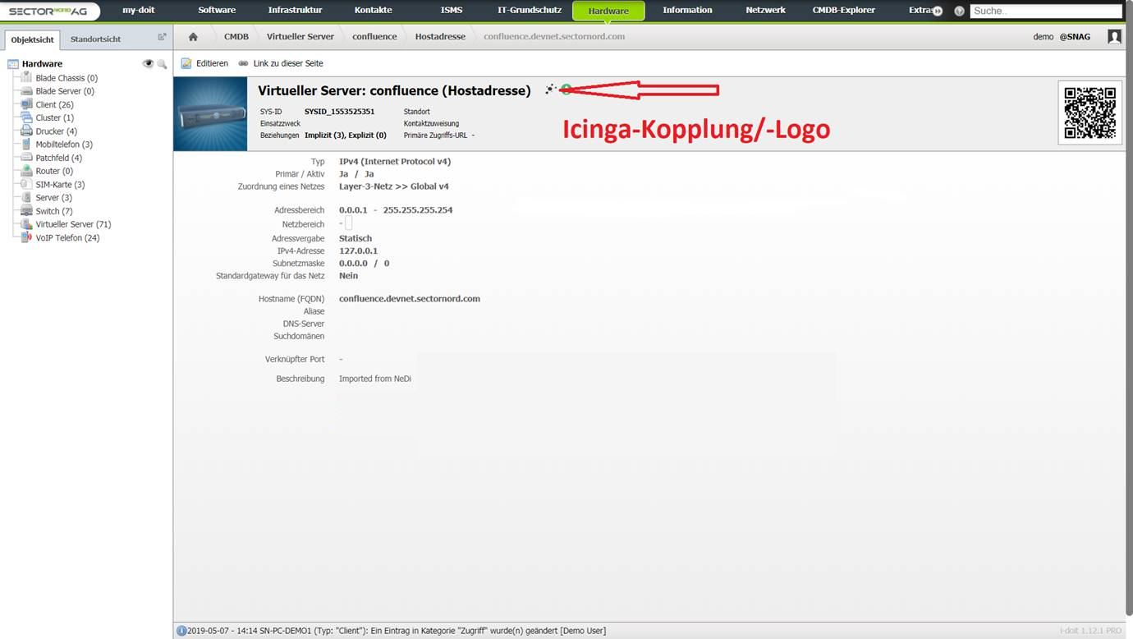1133x639 pixels.
Task: Click the chain link icon
Action: [244, 63]
